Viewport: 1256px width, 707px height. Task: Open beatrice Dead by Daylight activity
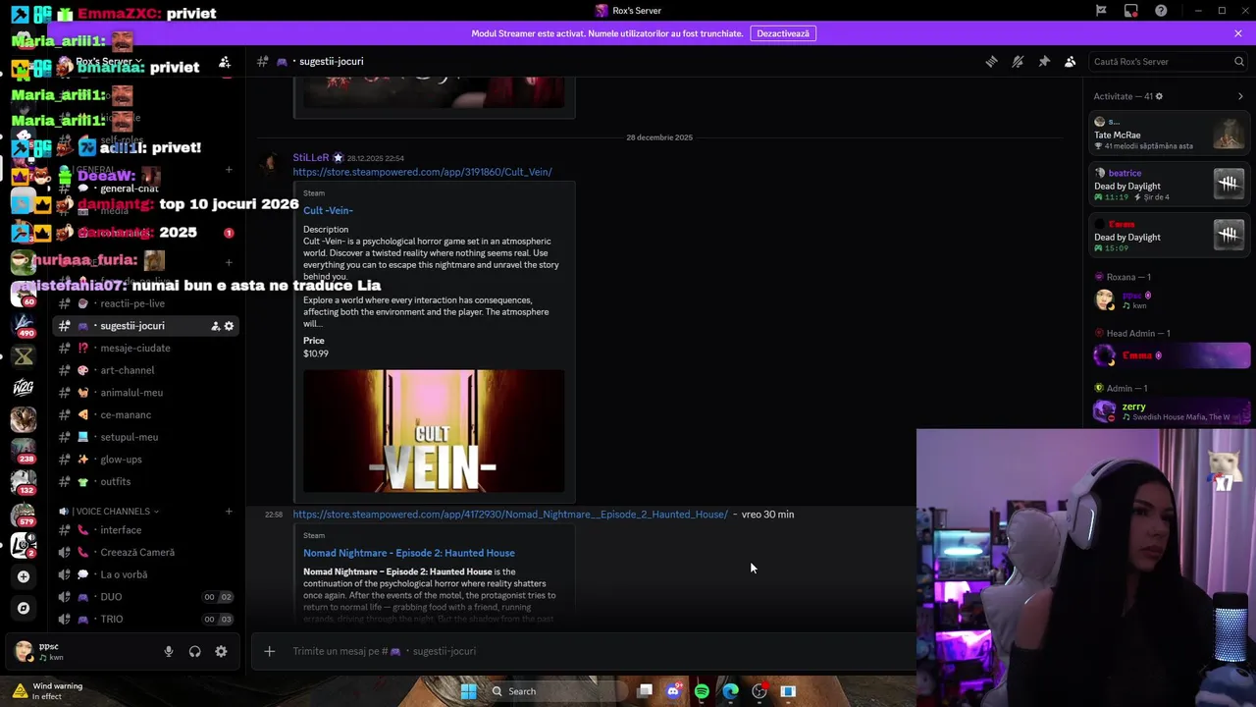(x=1171, y=185)
